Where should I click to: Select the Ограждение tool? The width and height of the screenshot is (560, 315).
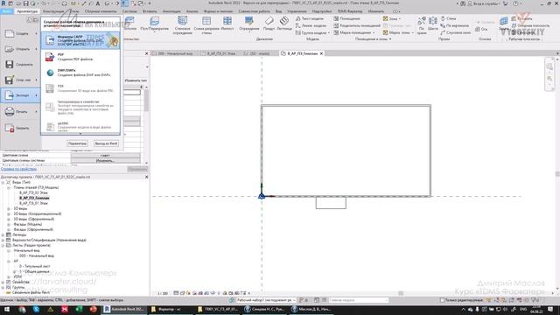[249, 24]
